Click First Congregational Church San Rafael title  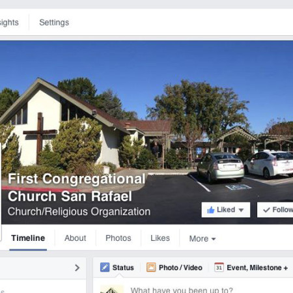coord(76,188)
